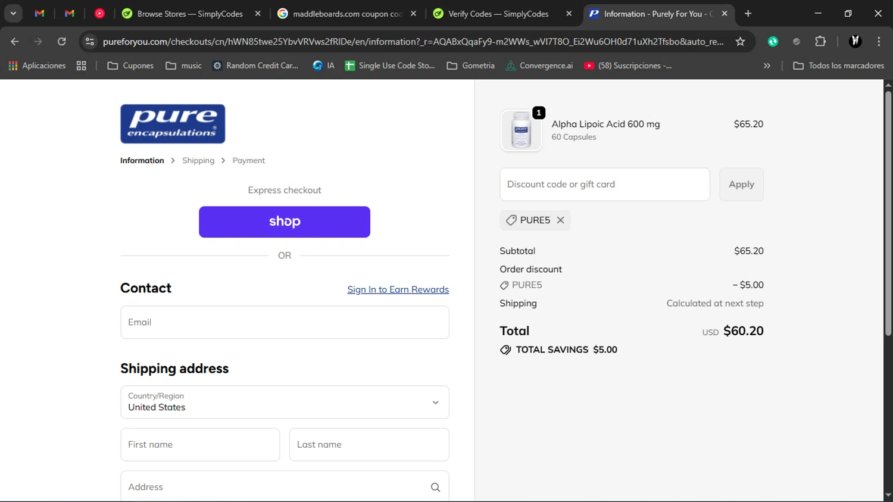
Task: Open the Gometria bookmark folder
Action: (471, 66)
